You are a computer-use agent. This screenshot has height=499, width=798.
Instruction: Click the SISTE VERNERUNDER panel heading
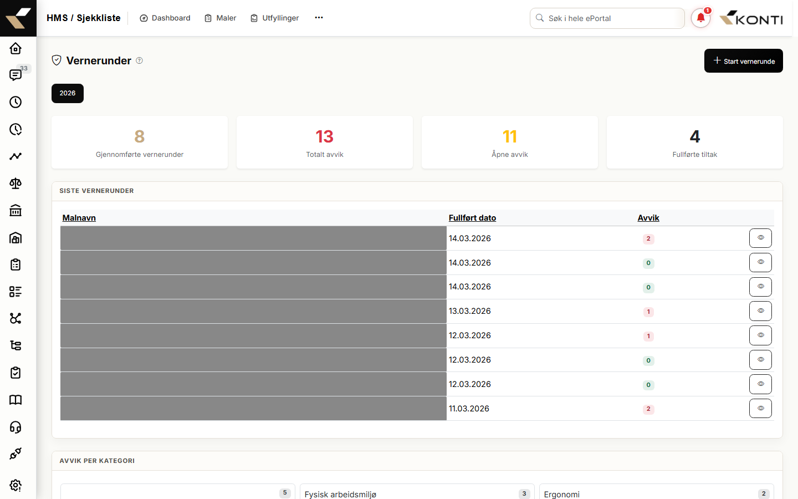97,191
